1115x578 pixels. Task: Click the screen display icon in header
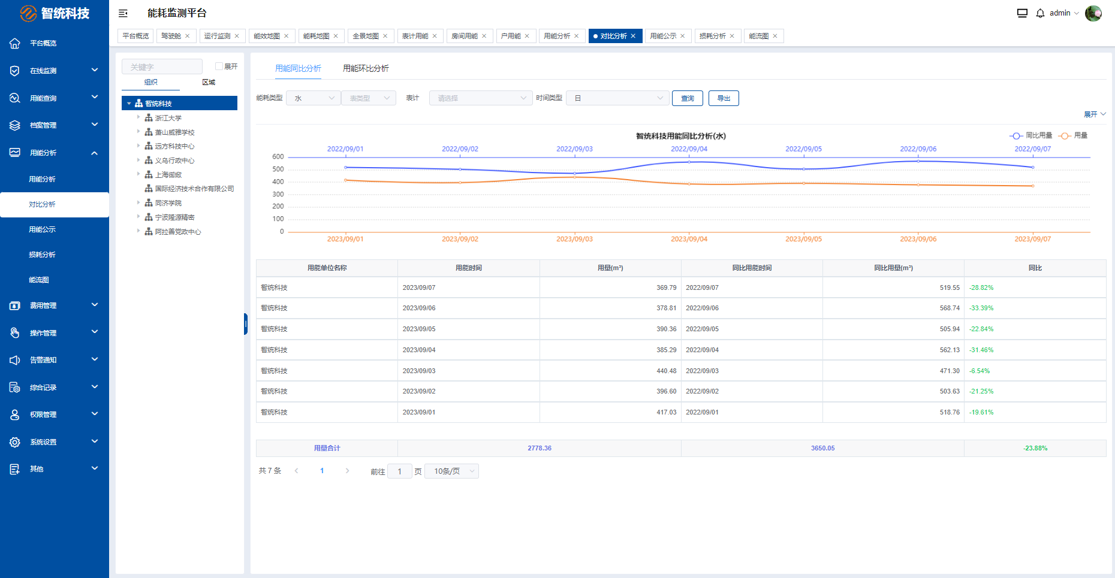1022,13
